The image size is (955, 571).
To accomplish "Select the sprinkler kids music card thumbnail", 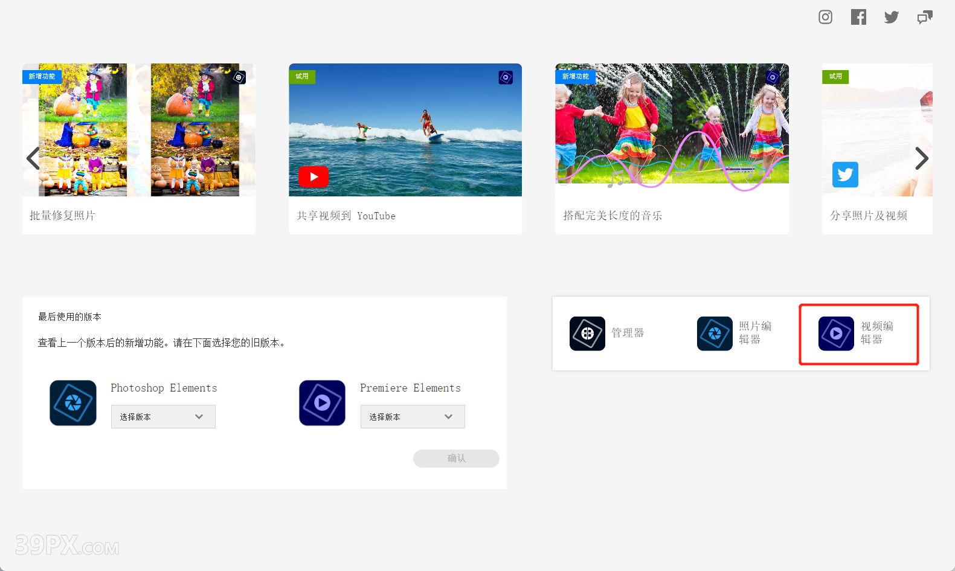I will click(672, 130).
